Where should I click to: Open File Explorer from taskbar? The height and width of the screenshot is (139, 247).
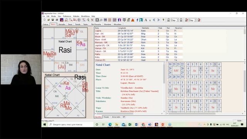(117, 124)
